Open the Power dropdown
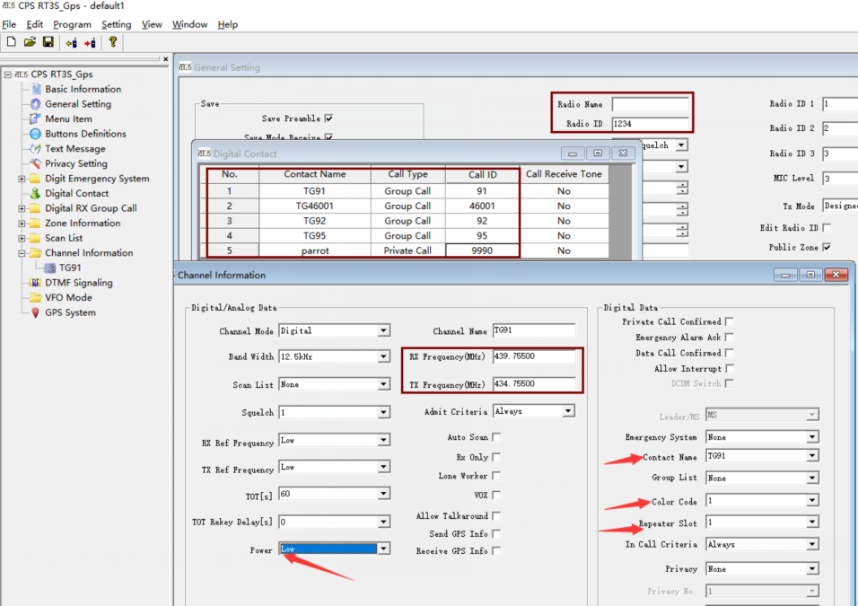Image resolution: width=858 pixels, height=606 pixels. 383,549
